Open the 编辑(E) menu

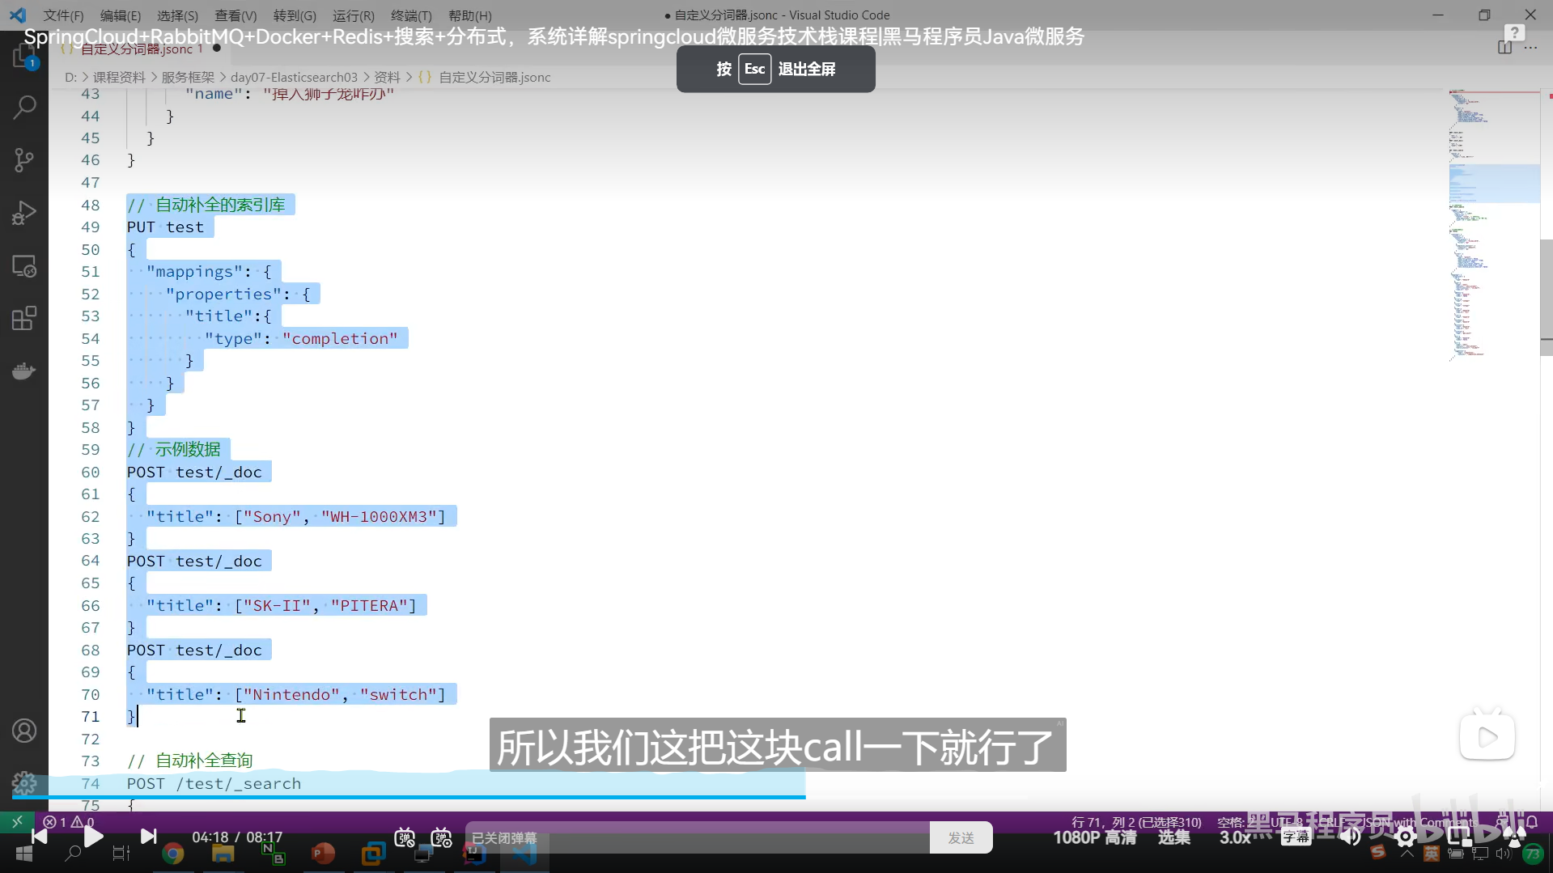pos(121,15)
